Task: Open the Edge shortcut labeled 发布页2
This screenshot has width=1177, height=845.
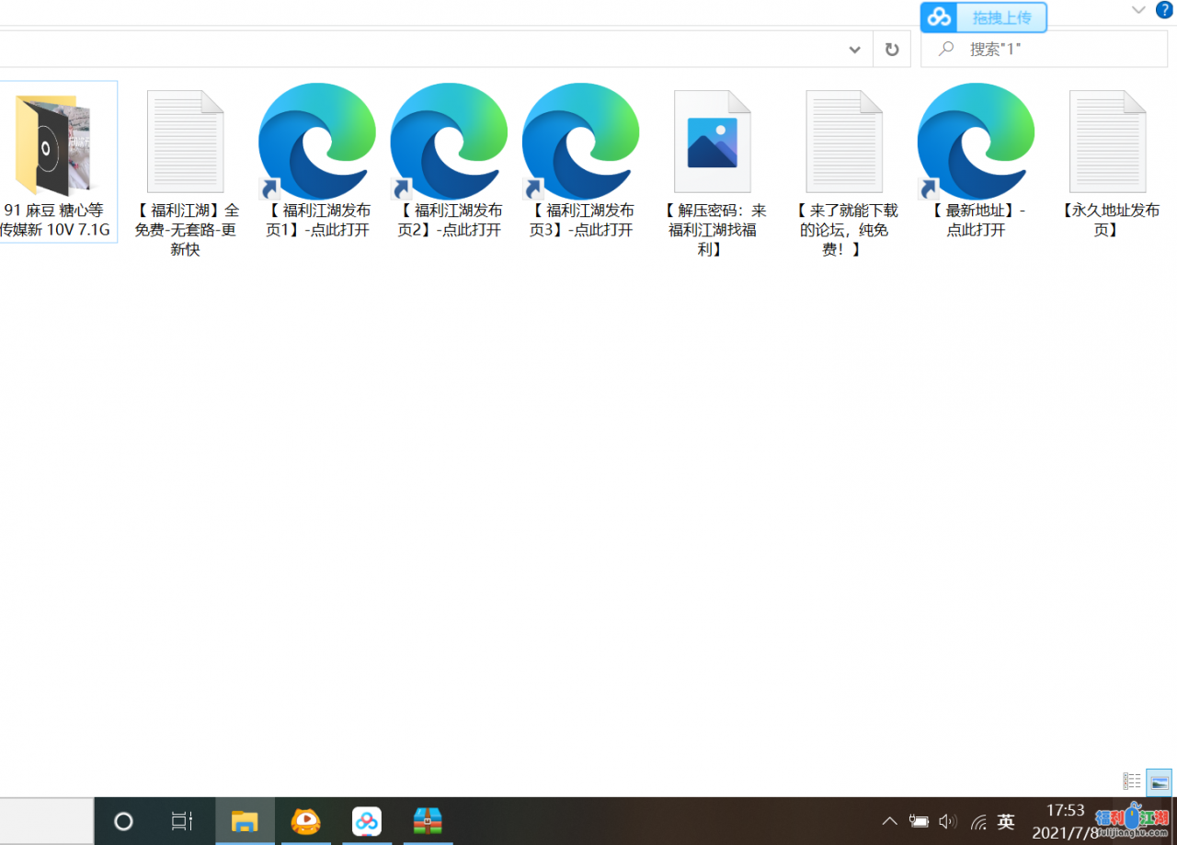Action: click(449, 143)
